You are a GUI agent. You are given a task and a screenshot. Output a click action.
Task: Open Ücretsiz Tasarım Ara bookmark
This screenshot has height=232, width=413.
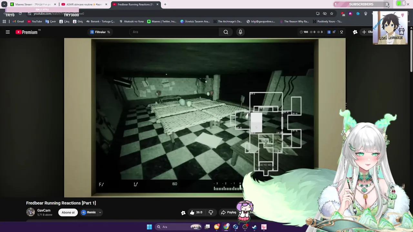195,22
